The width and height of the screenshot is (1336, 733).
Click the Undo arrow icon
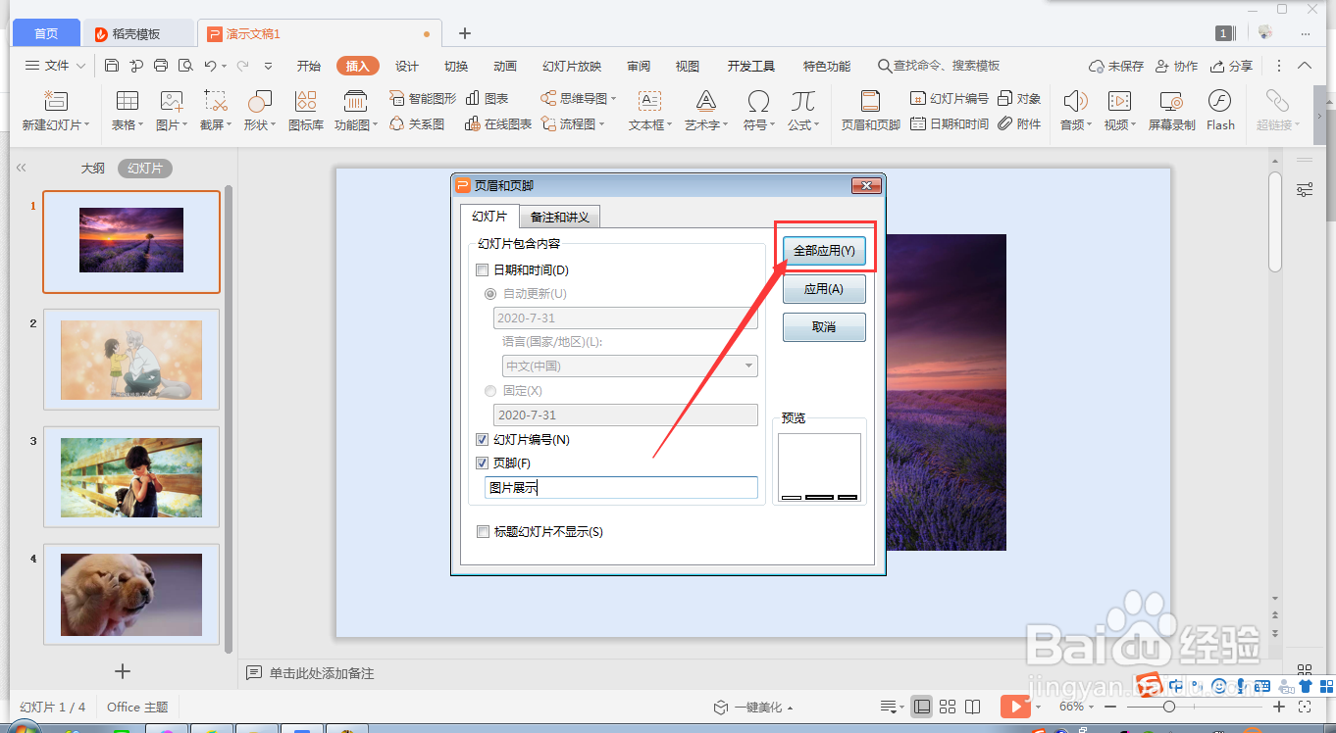[210, 66]
